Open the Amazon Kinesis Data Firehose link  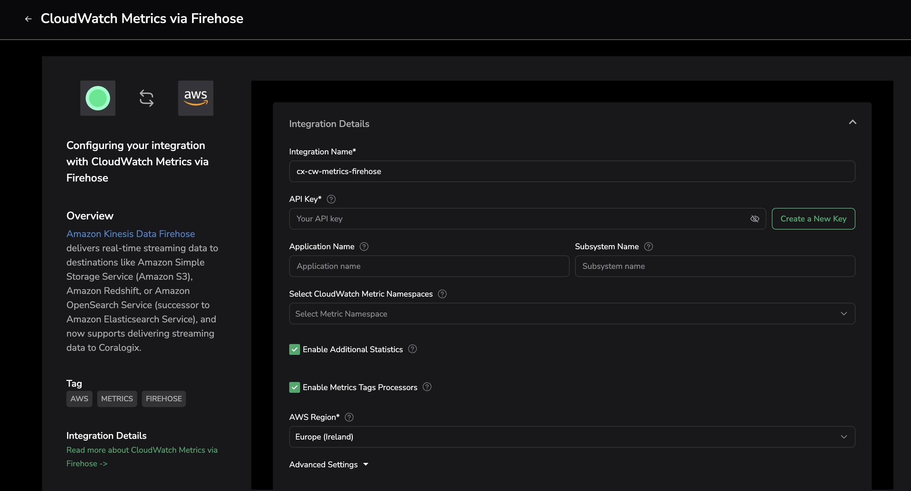(x=130, y=234)
